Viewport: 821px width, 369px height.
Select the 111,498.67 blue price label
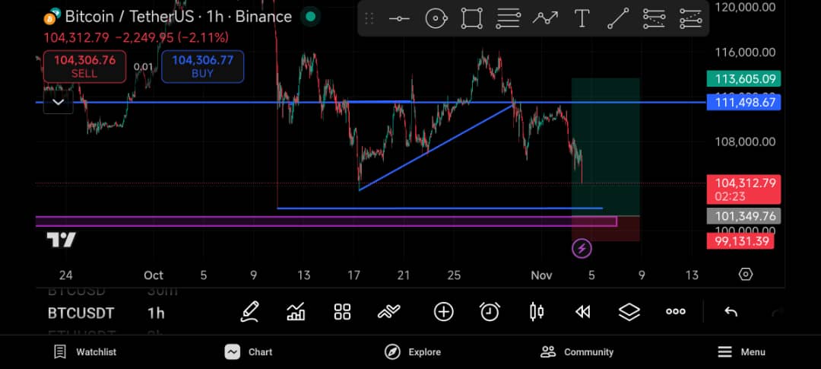click(x=743, y=102)
